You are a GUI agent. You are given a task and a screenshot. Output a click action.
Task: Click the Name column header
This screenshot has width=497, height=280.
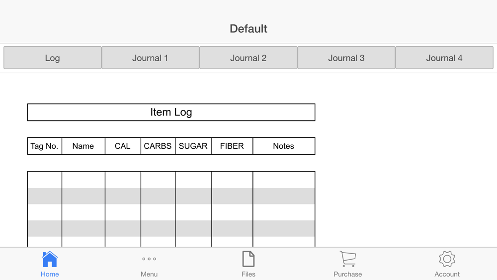(x=83, y=146)
